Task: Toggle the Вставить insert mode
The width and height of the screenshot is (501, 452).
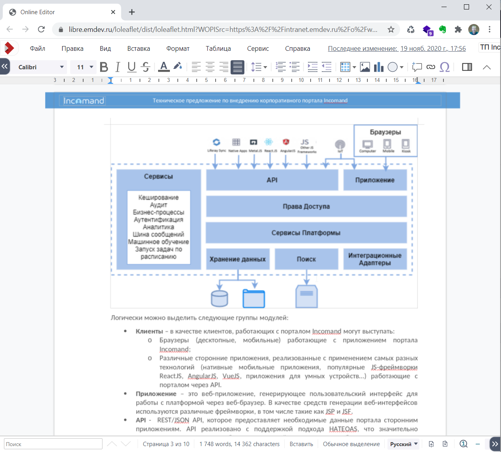Action: point(301,444)
